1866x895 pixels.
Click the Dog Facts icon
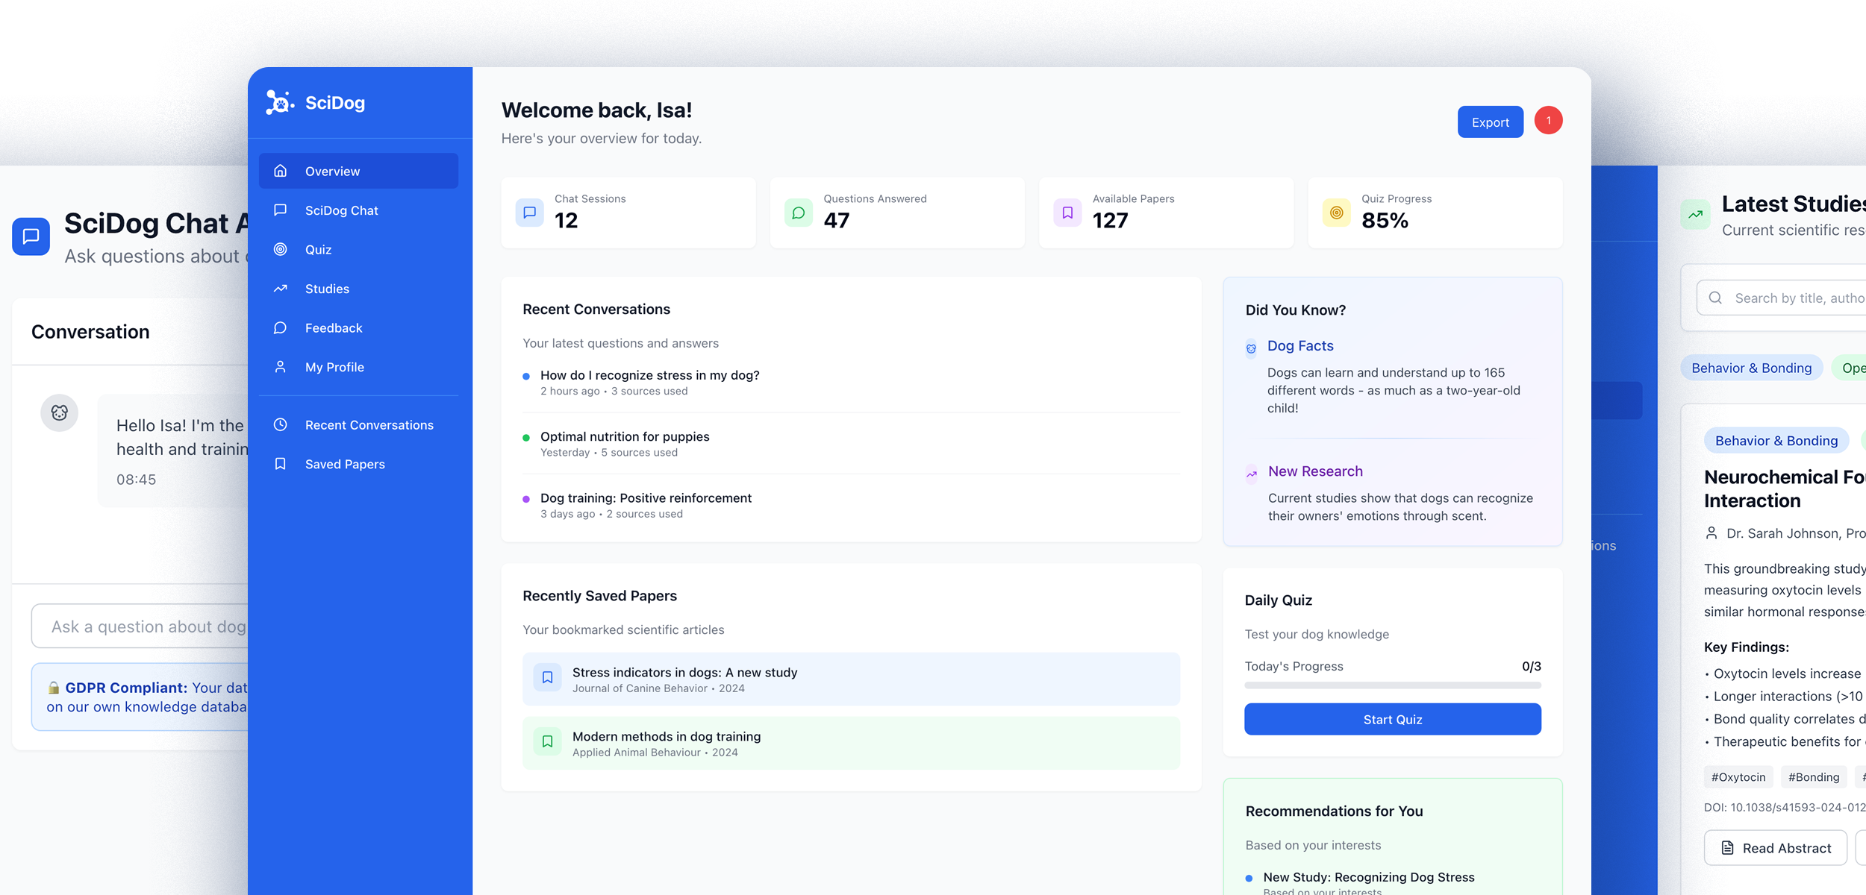click(1251, 348)
